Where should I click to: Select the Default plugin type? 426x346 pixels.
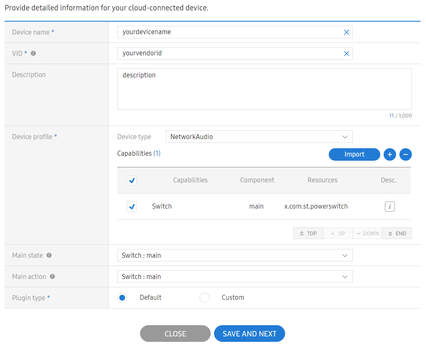[x=122, y=298]
